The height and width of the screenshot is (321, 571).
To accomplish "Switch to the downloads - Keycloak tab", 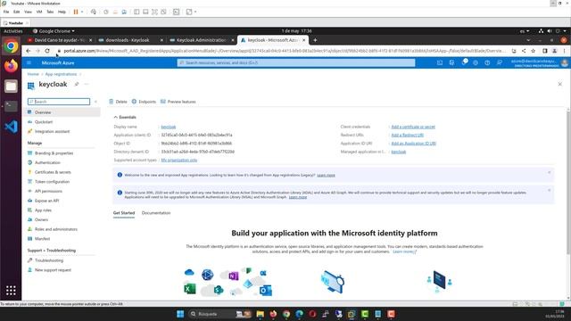I will (128, 40).
